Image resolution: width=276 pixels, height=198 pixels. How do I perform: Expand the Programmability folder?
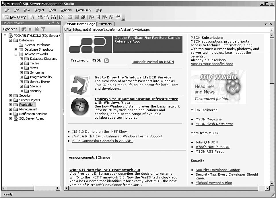(x=21, y=77)
